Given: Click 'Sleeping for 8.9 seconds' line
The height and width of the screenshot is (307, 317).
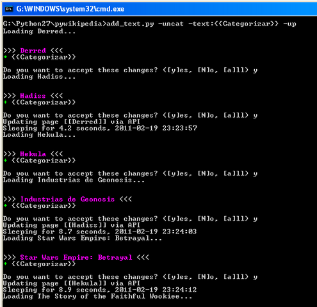Looking at the screenshot, I should coord(100,290).
